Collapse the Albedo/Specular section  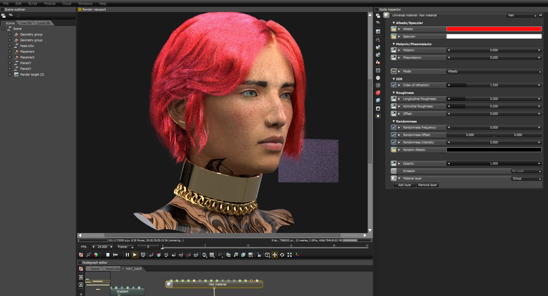pos(394,23)
